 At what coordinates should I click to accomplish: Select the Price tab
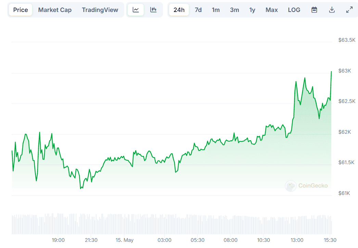21,10
